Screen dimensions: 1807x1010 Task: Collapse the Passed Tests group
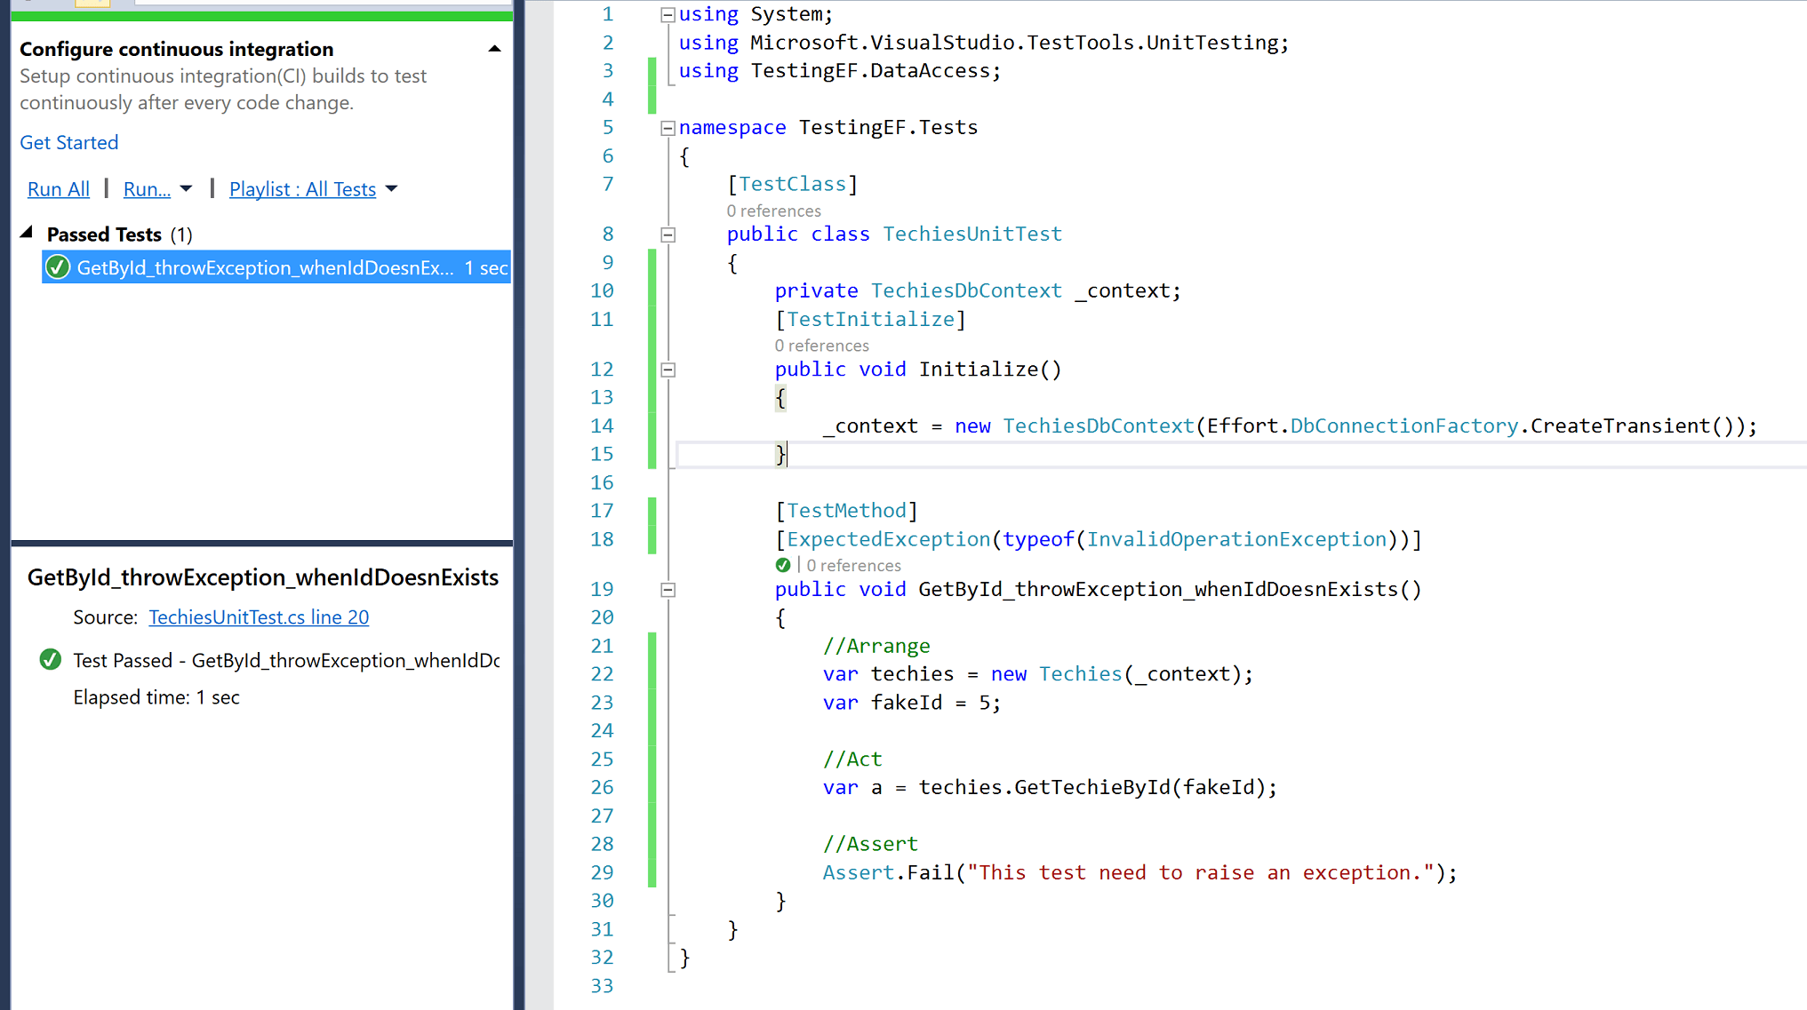27,233
